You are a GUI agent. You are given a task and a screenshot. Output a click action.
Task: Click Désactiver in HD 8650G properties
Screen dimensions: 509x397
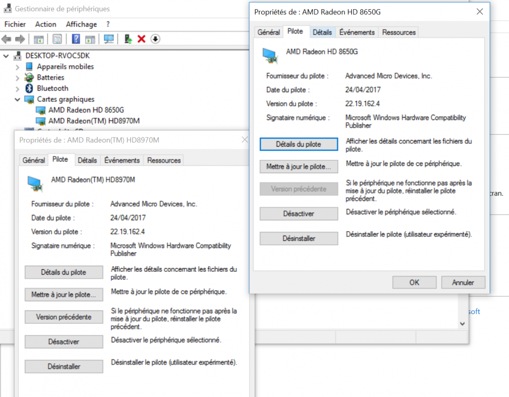point(299,214)
